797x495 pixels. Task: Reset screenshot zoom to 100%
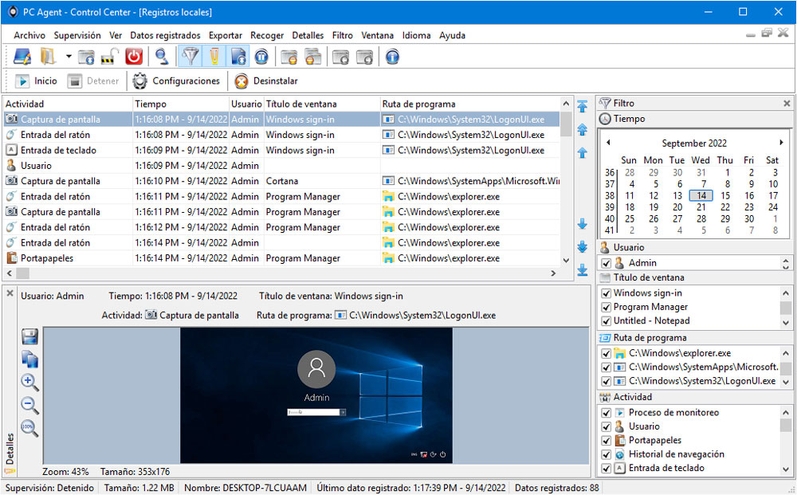click(x=29, y=428)
